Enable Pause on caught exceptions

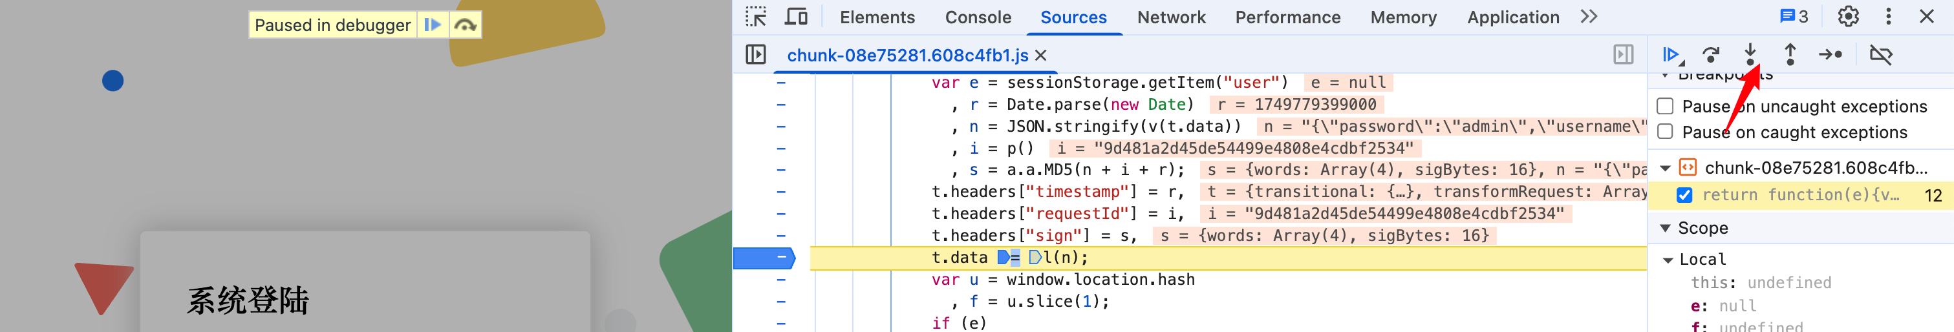(1665, 132)
